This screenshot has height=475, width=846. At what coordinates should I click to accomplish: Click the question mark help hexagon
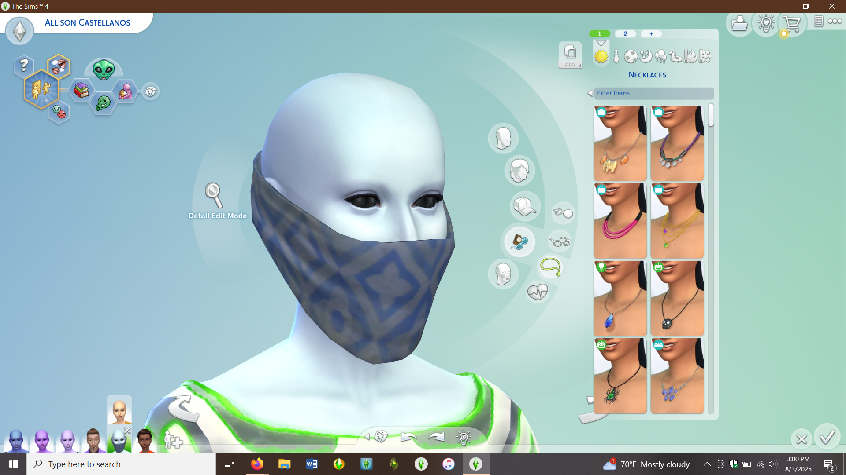[24, 66]
